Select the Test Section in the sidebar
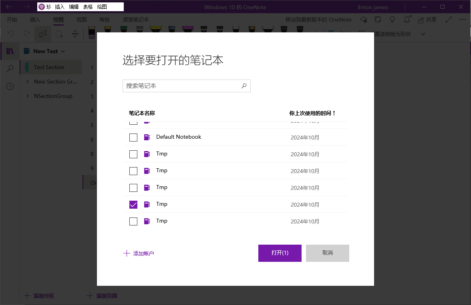 (51, 67)
